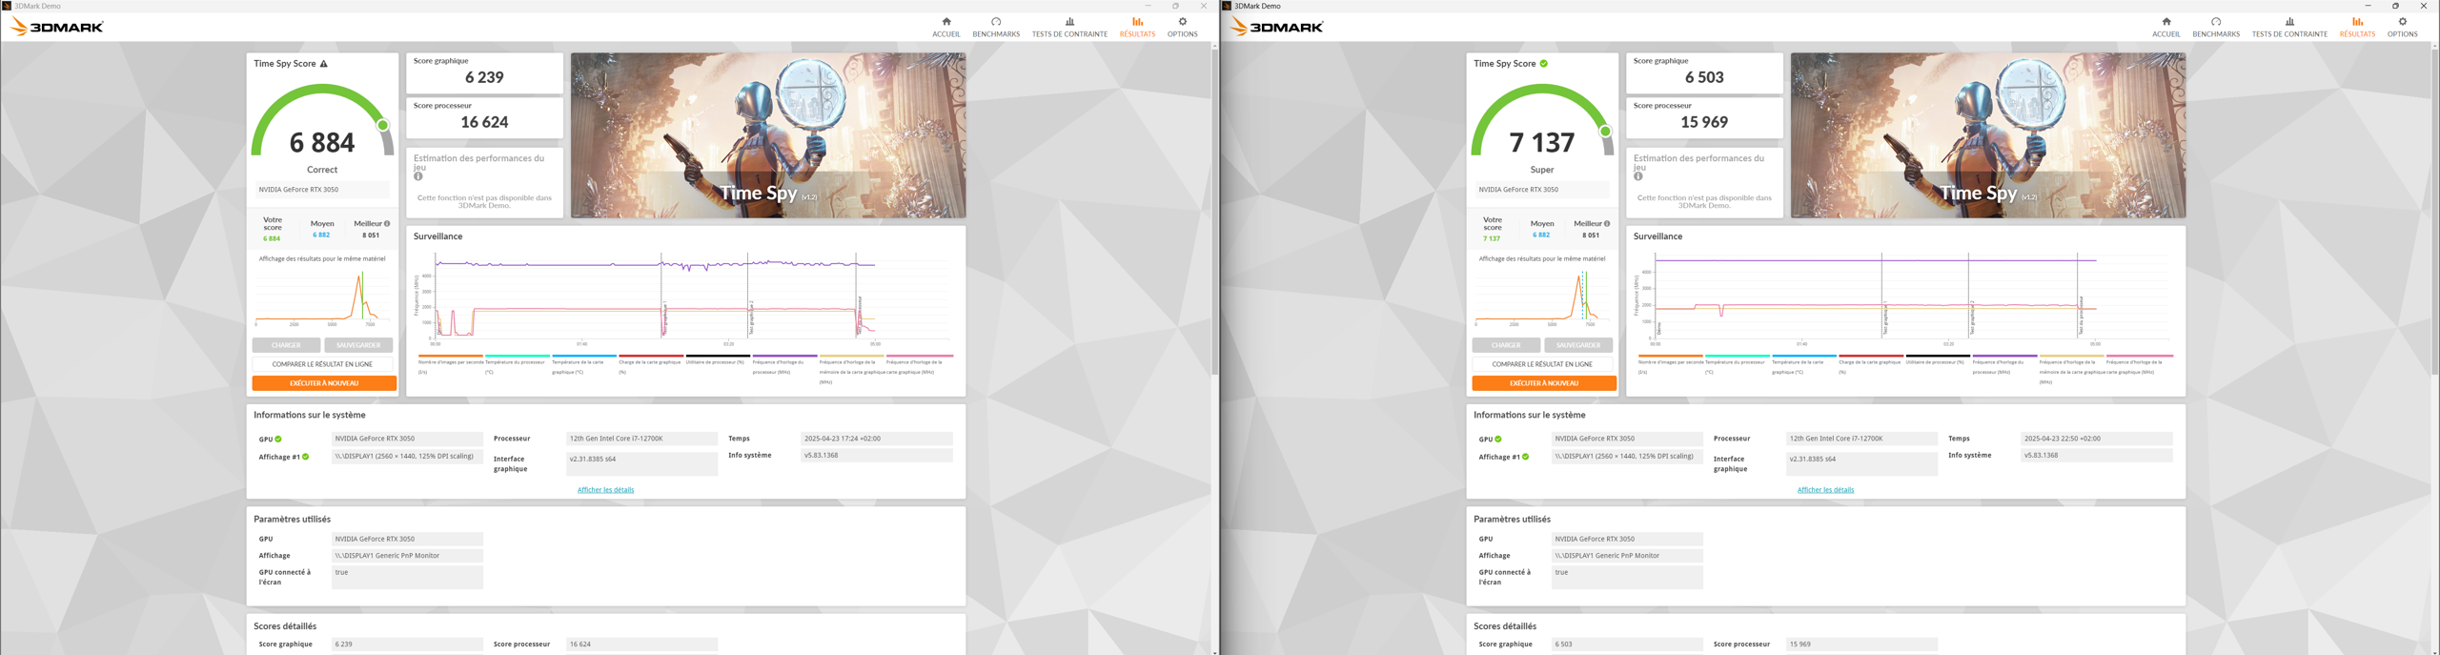This screenshot has height=655, width=2440.
Task: Click Comparer le résultat en ligne, right window
Action: [1542, 364]
